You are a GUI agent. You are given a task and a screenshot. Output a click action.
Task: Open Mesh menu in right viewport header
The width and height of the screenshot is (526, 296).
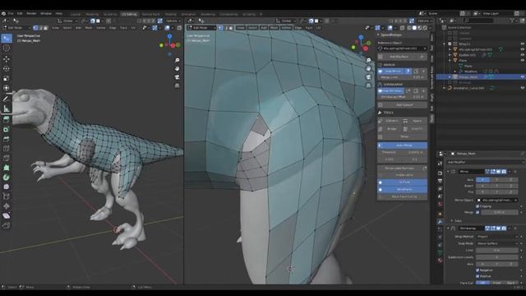click(x=274, y=28)
